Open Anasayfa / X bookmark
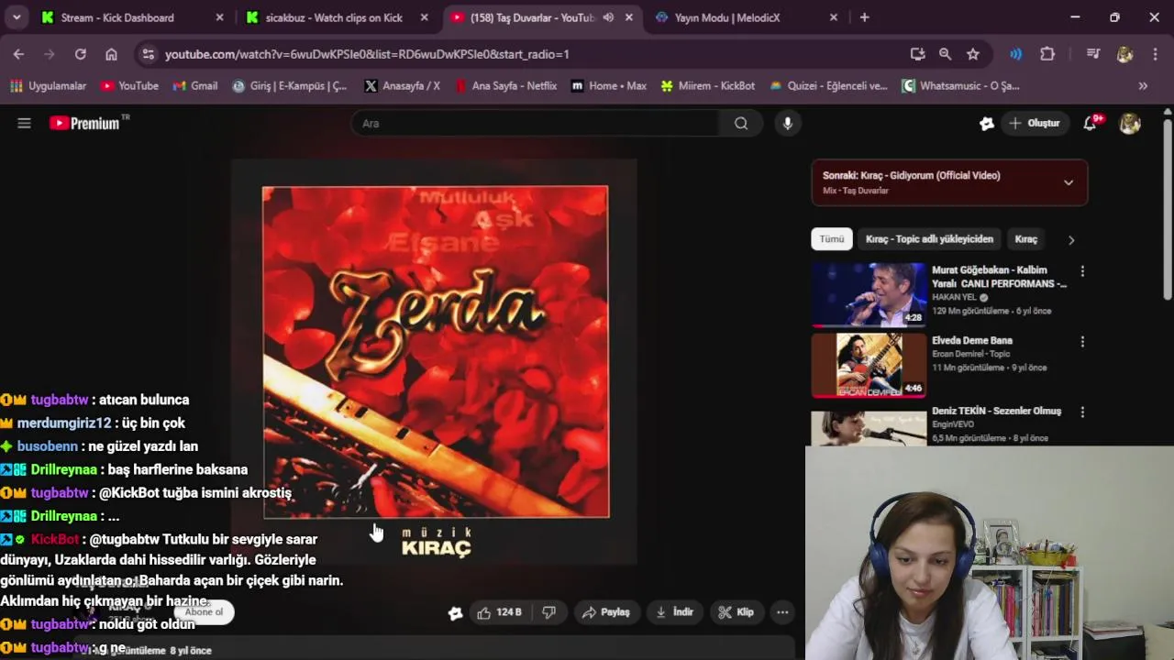The height and width of the screenshot is (660, 1174). 402,86
